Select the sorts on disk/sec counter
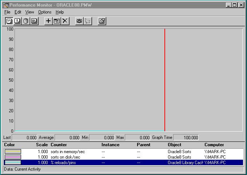Image resolution: width=247 pixels, height=175 pixels. pyautogui.click(x=65, y=157)
